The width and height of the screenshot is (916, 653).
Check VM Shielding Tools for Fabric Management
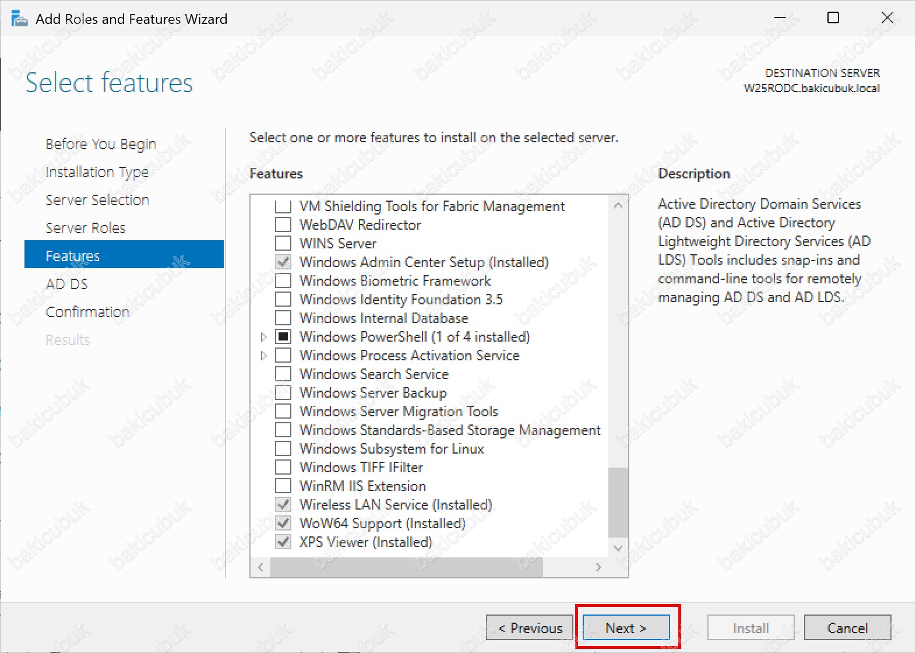click(x=283, y=206)
